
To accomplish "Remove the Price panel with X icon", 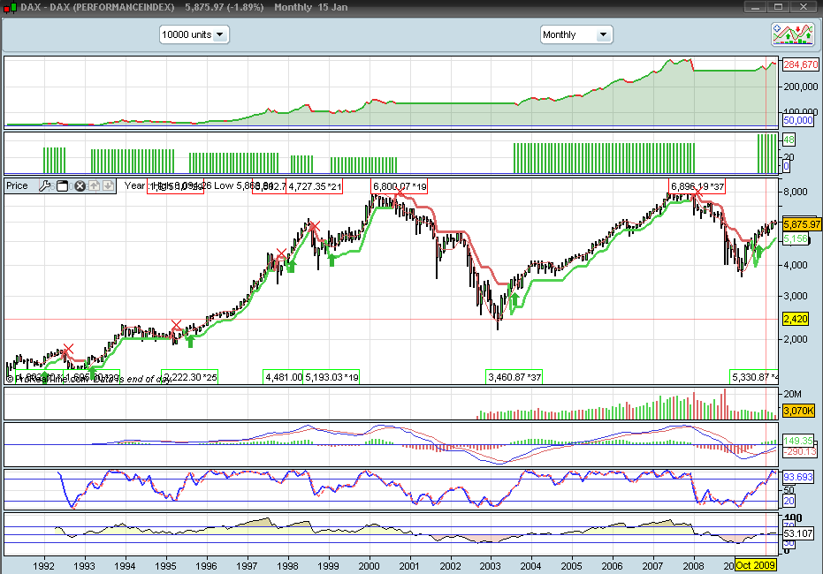I will (80, 185).
